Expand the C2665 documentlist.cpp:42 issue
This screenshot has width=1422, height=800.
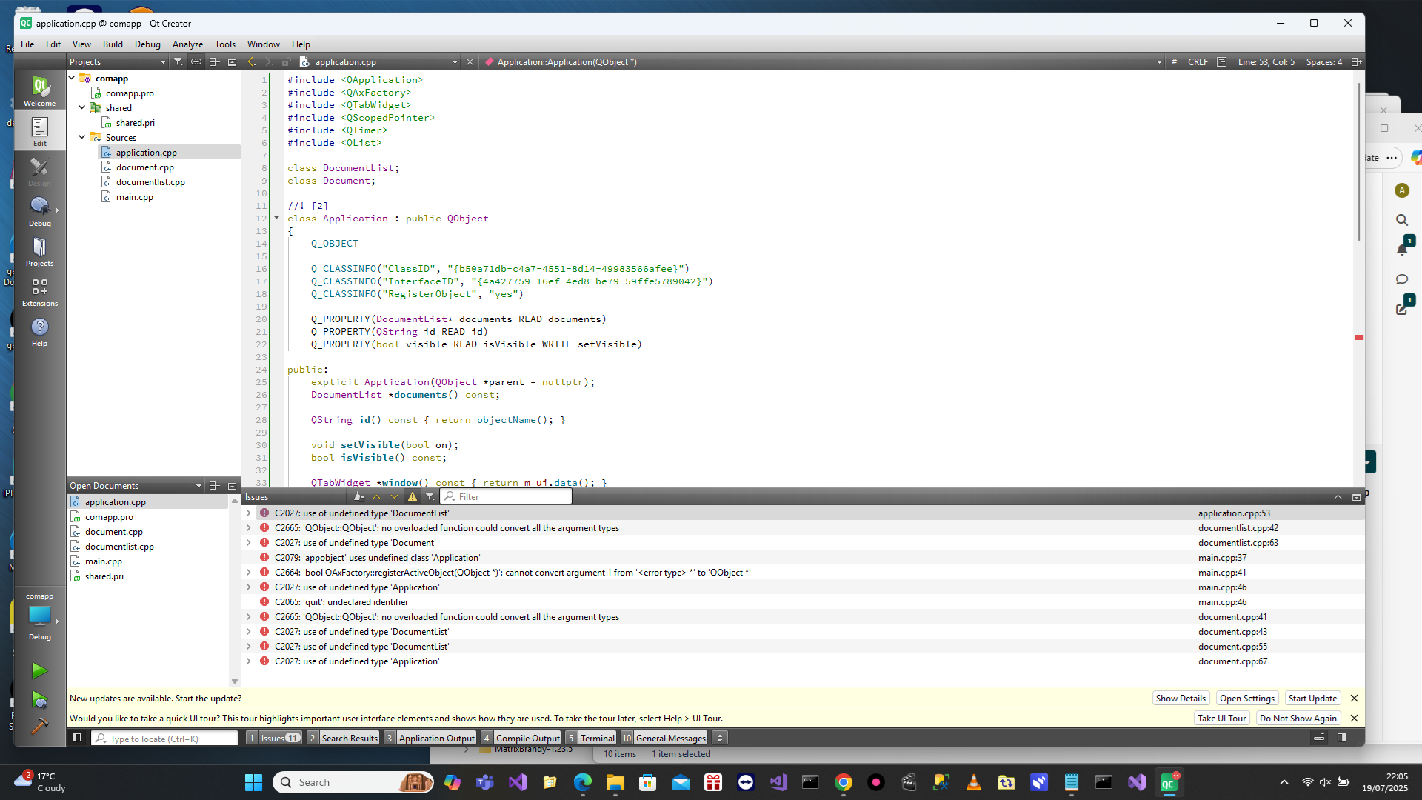click(249, 528)
